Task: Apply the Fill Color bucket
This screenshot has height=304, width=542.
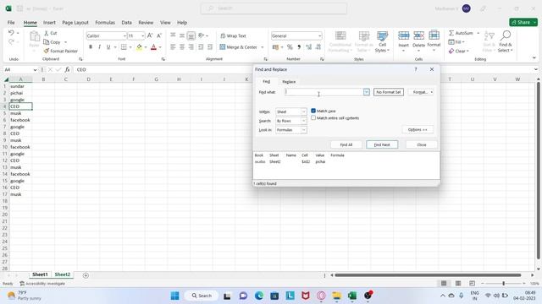Action: tap(139, 47)
